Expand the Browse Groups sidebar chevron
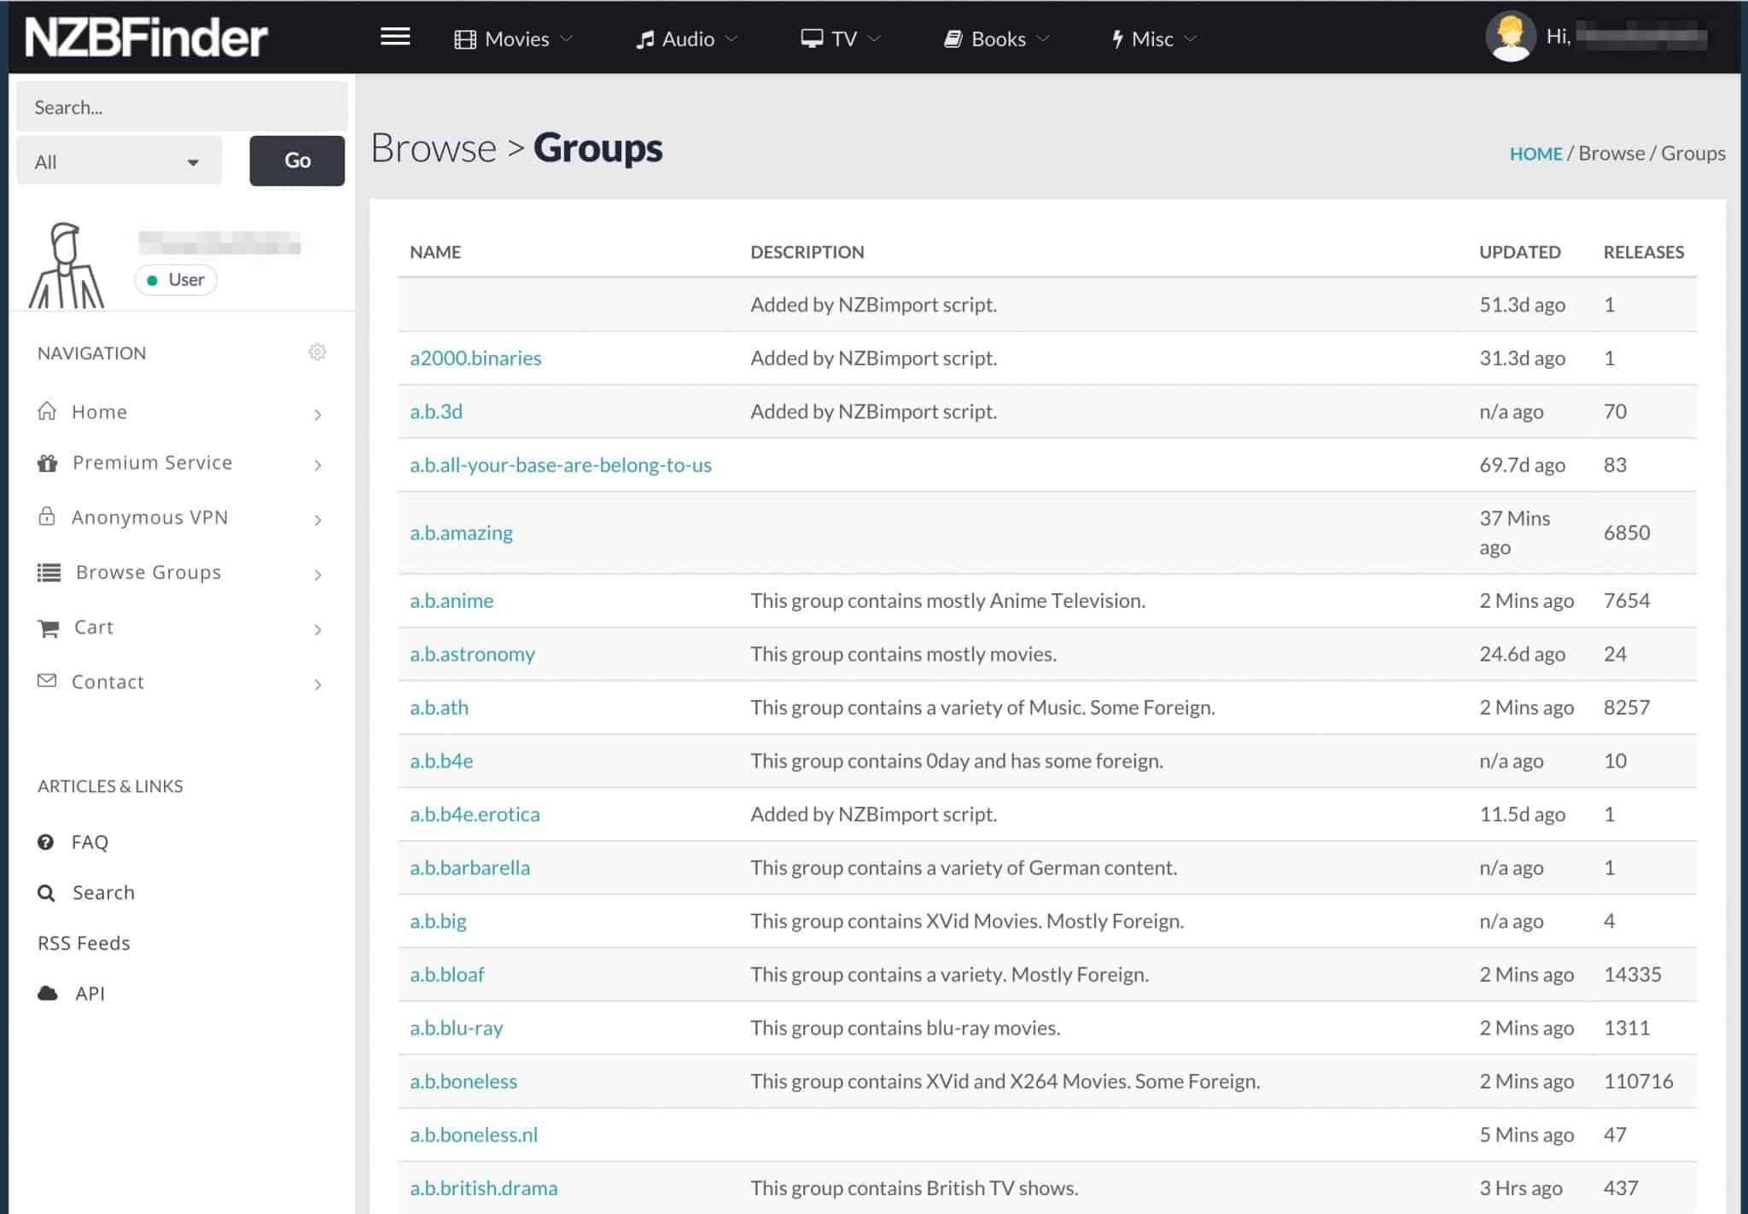 pos(318,575)
